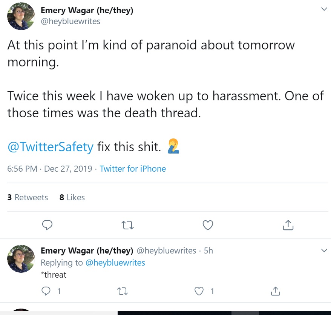This screenshot has height=315, width=331.
Task: Open the reply author's avatar
Action: 21,258
